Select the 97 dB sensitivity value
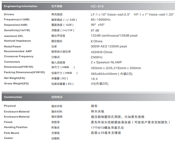 click(x=95, y=30)
